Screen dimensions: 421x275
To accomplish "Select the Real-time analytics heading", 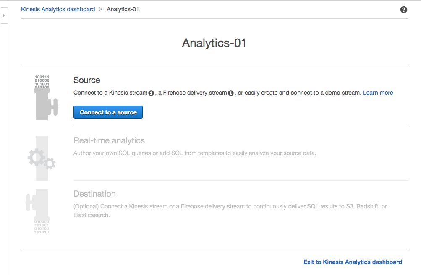I will pos(109,140).
